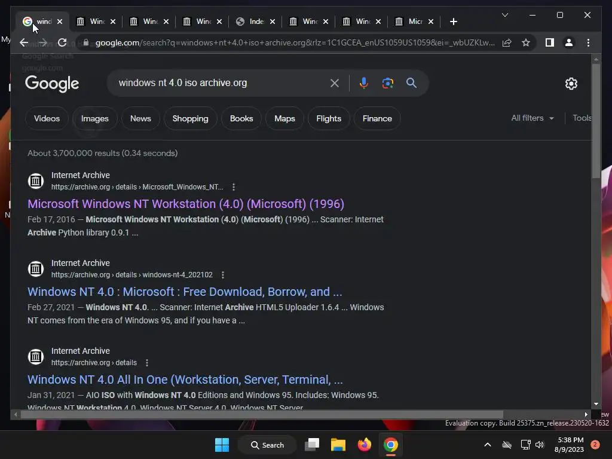Screen dimensions: 612x459
Task: Open Windows NT 4.0 All In One result
Action: pos(185,380)
